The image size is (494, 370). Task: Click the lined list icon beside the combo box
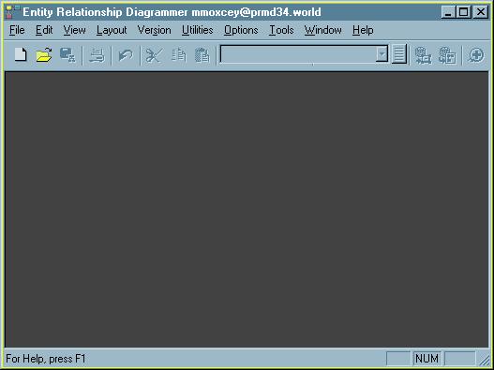click(399, 54)
